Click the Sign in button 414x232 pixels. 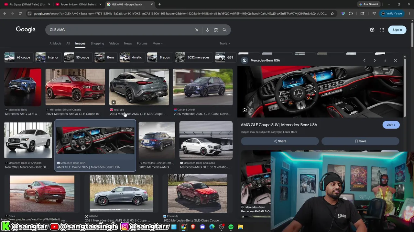[397, 30]
